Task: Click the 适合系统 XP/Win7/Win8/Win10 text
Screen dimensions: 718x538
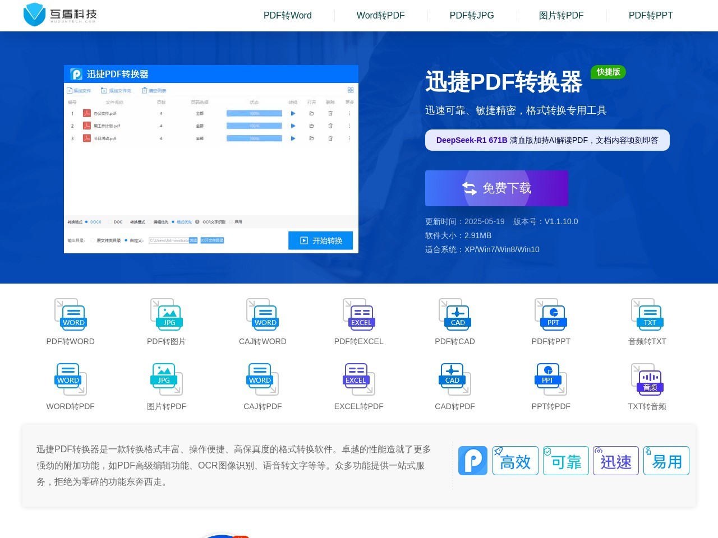Action: tap(482, 249)
